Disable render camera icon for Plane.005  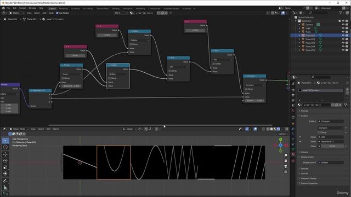[x=347, y=50]
